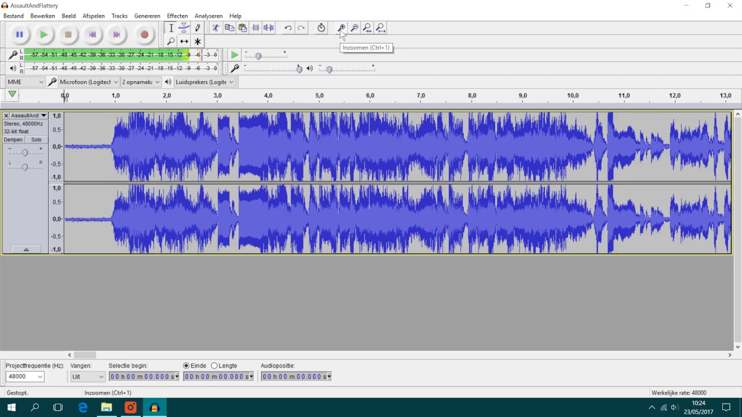Select the Lengte radio button
The width and height of the screenshot is (742, 417).
click(214, 365)
